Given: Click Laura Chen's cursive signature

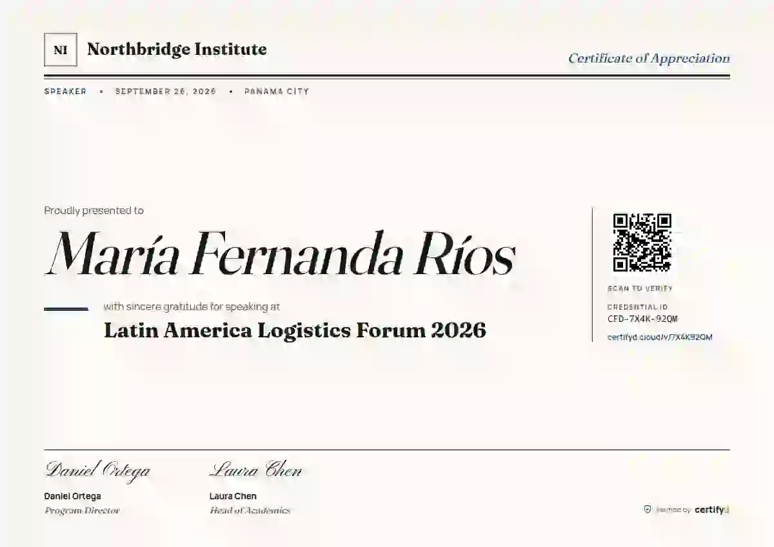Looking at the screenshot, I should pos(255,470).
